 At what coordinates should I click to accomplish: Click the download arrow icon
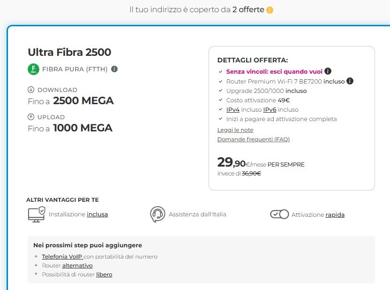[31, 90]
